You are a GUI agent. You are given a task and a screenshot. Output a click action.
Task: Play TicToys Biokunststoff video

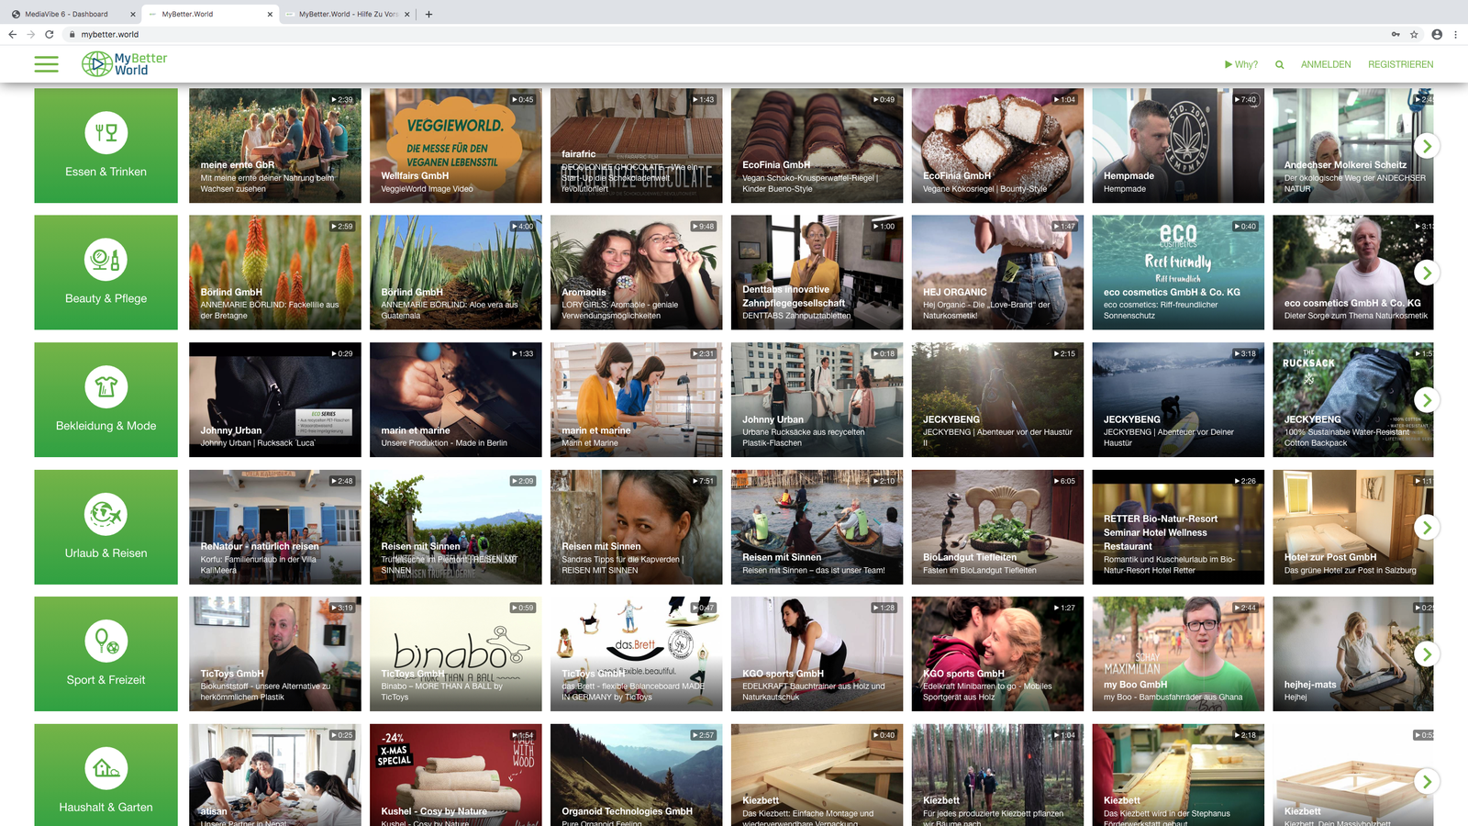274,653
